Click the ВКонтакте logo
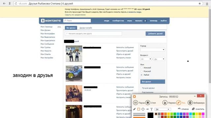The width and height of the screenshot is (211, 118). pyautogui.click(x=51, y=21)
